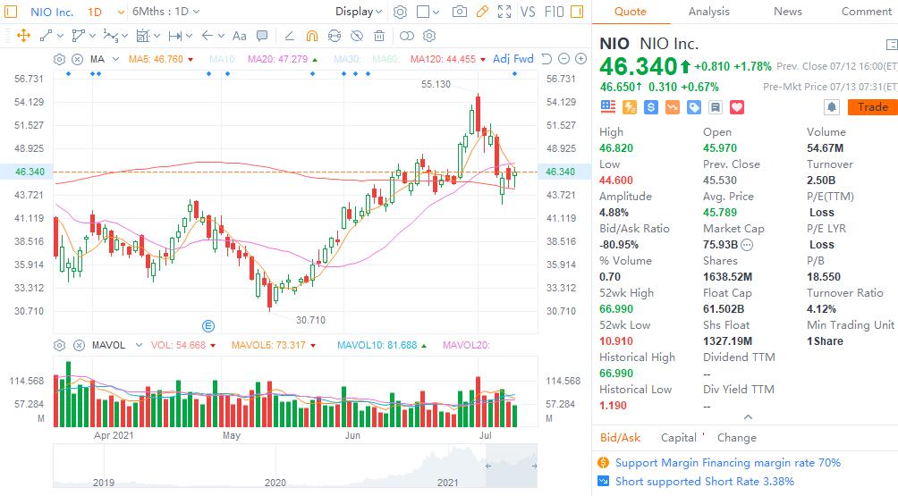
Task: Open the Display dropdown menu
Action: coord(359,12)
